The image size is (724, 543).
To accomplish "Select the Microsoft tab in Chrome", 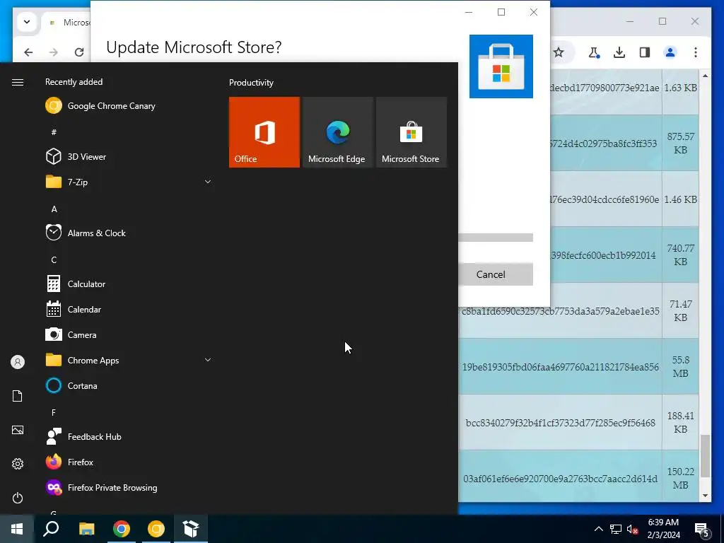I will [66, 22].
